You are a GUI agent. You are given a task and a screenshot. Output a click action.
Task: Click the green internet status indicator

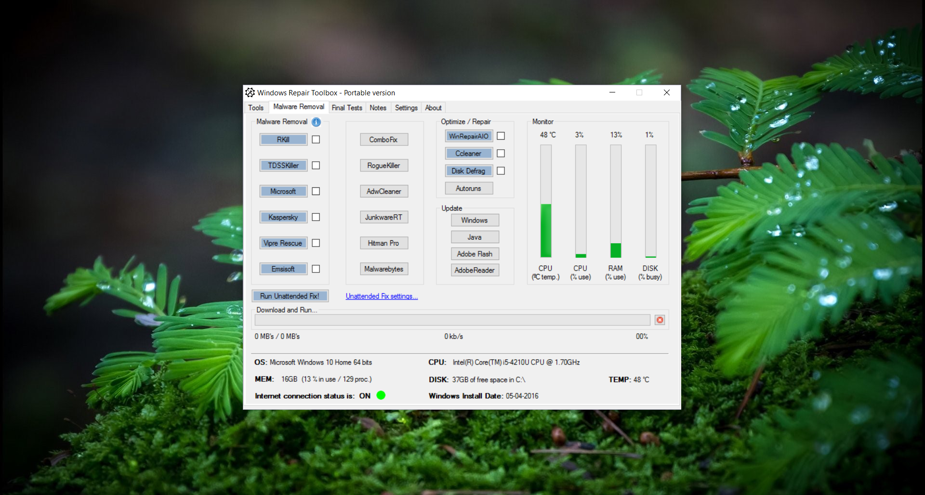click(x=381, y=395)
